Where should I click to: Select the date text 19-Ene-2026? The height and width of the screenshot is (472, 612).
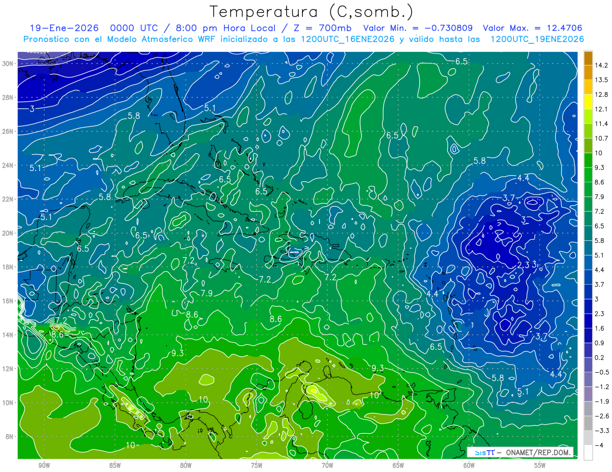click(64, 28)
